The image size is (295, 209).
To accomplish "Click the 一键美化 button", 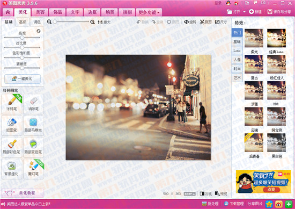I will [23, 79].
